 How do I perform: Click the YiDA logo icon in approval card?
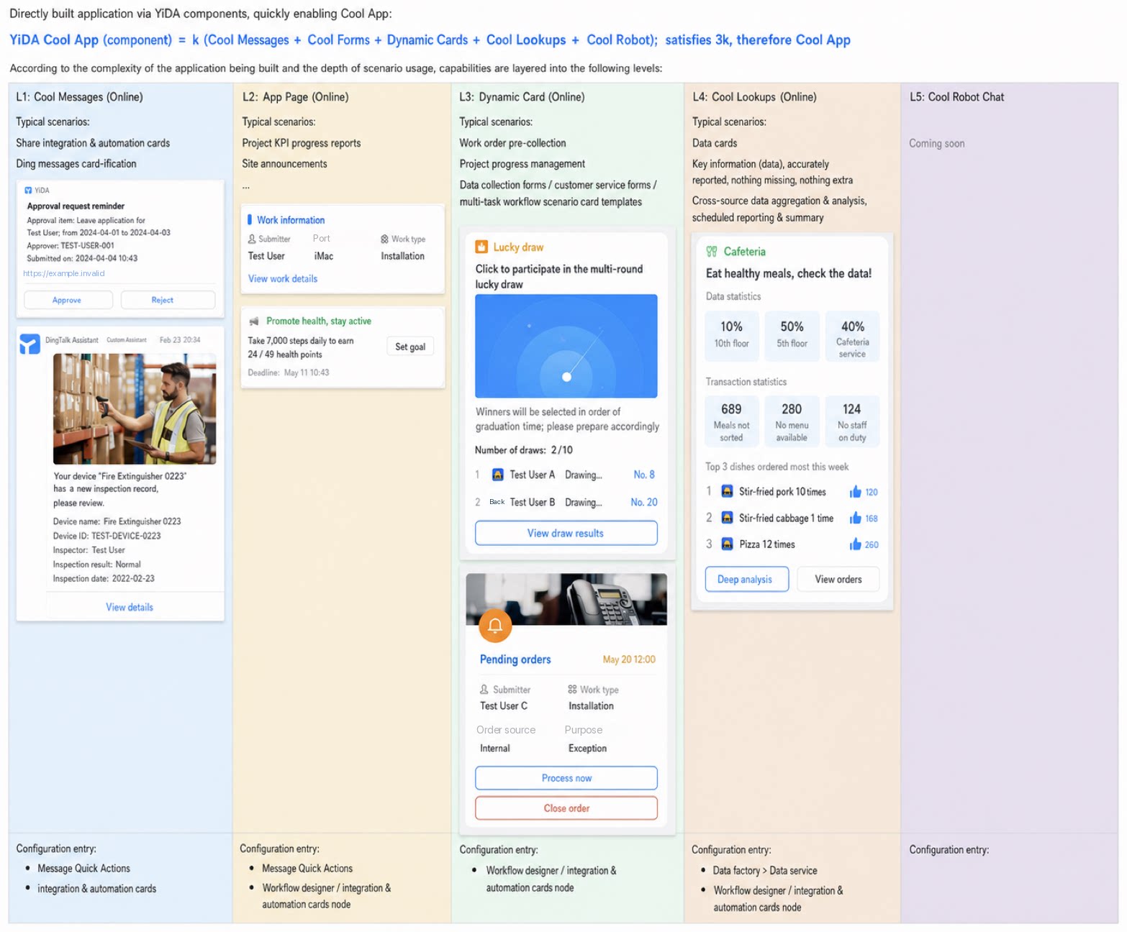[x=28, y=191]
